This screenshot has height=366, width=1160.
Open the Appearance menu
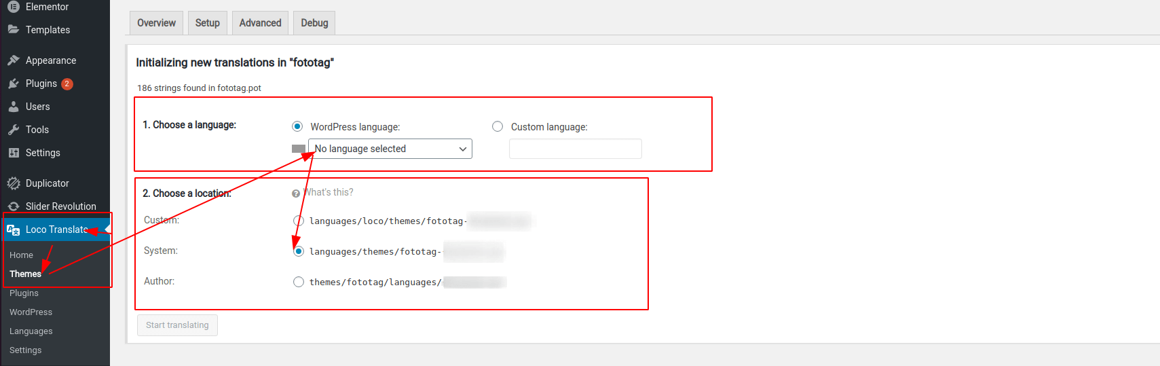click(x=51, y=60)
